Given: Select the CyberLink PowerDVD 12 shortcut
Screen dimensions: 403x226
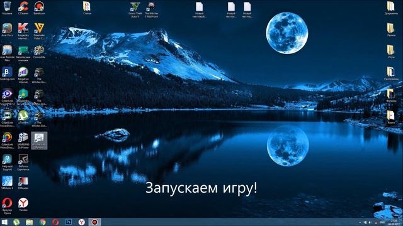Looking at the screenshot, I should click(7, 97).
